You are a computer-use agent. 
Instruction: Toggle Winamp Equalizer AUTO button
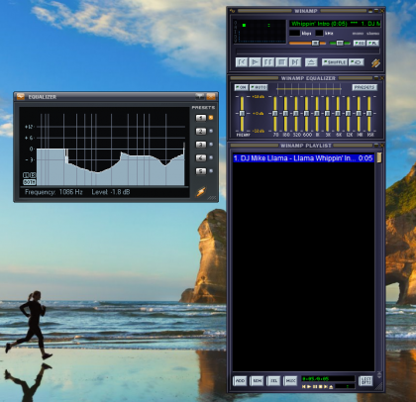click(259, 87)
